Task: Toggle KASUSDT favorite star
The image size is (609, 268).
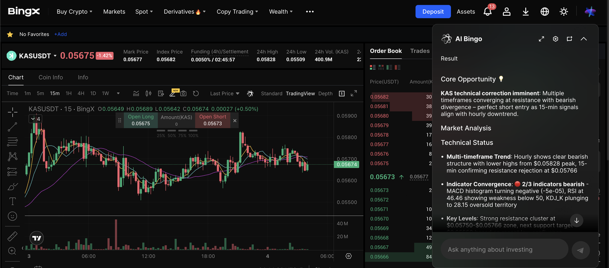Action: (x=10, y=34)
